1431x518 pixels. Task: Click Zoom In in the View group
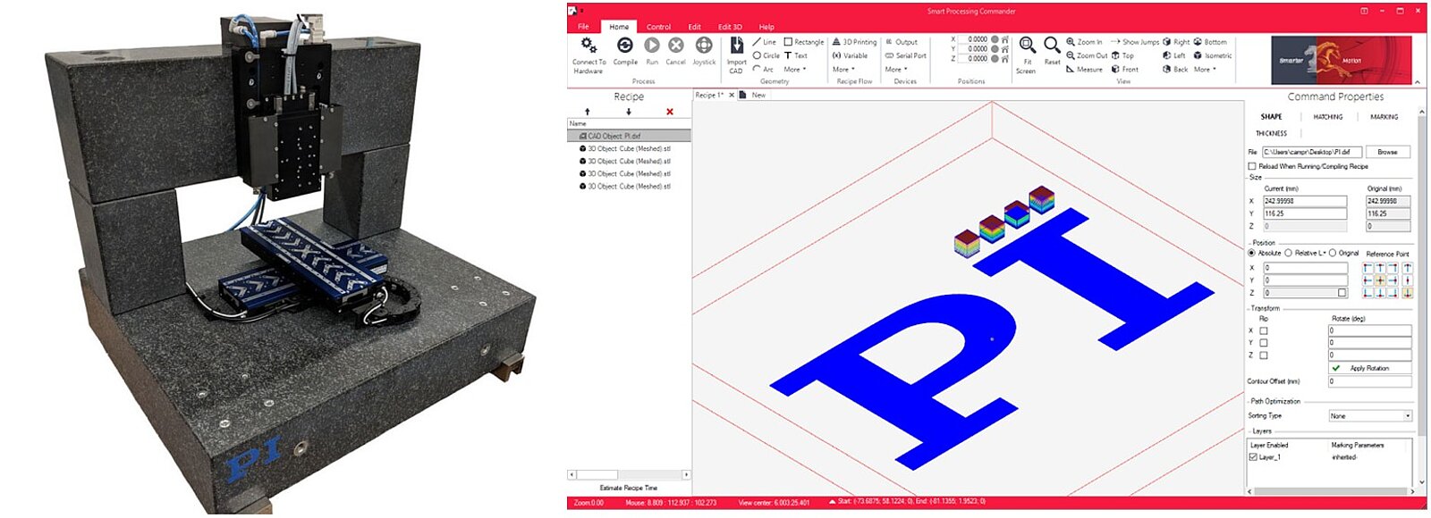click(x=1084, y=42)
